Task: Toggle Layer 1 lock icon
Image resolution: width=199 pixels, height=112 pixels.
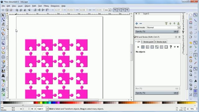Action: coord(139,14)
